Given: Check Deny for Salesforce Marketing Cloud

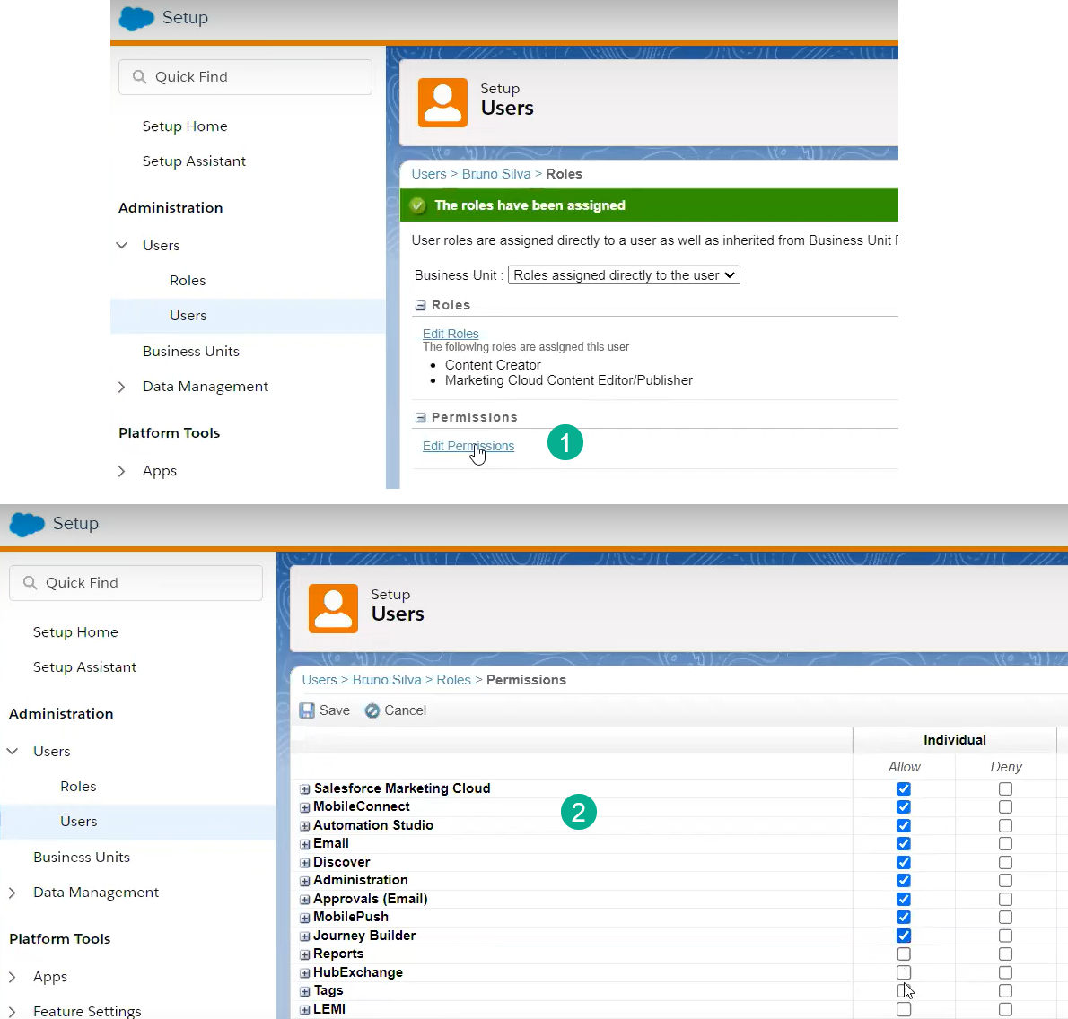Looking at the screenshot, I should 1005,789.
